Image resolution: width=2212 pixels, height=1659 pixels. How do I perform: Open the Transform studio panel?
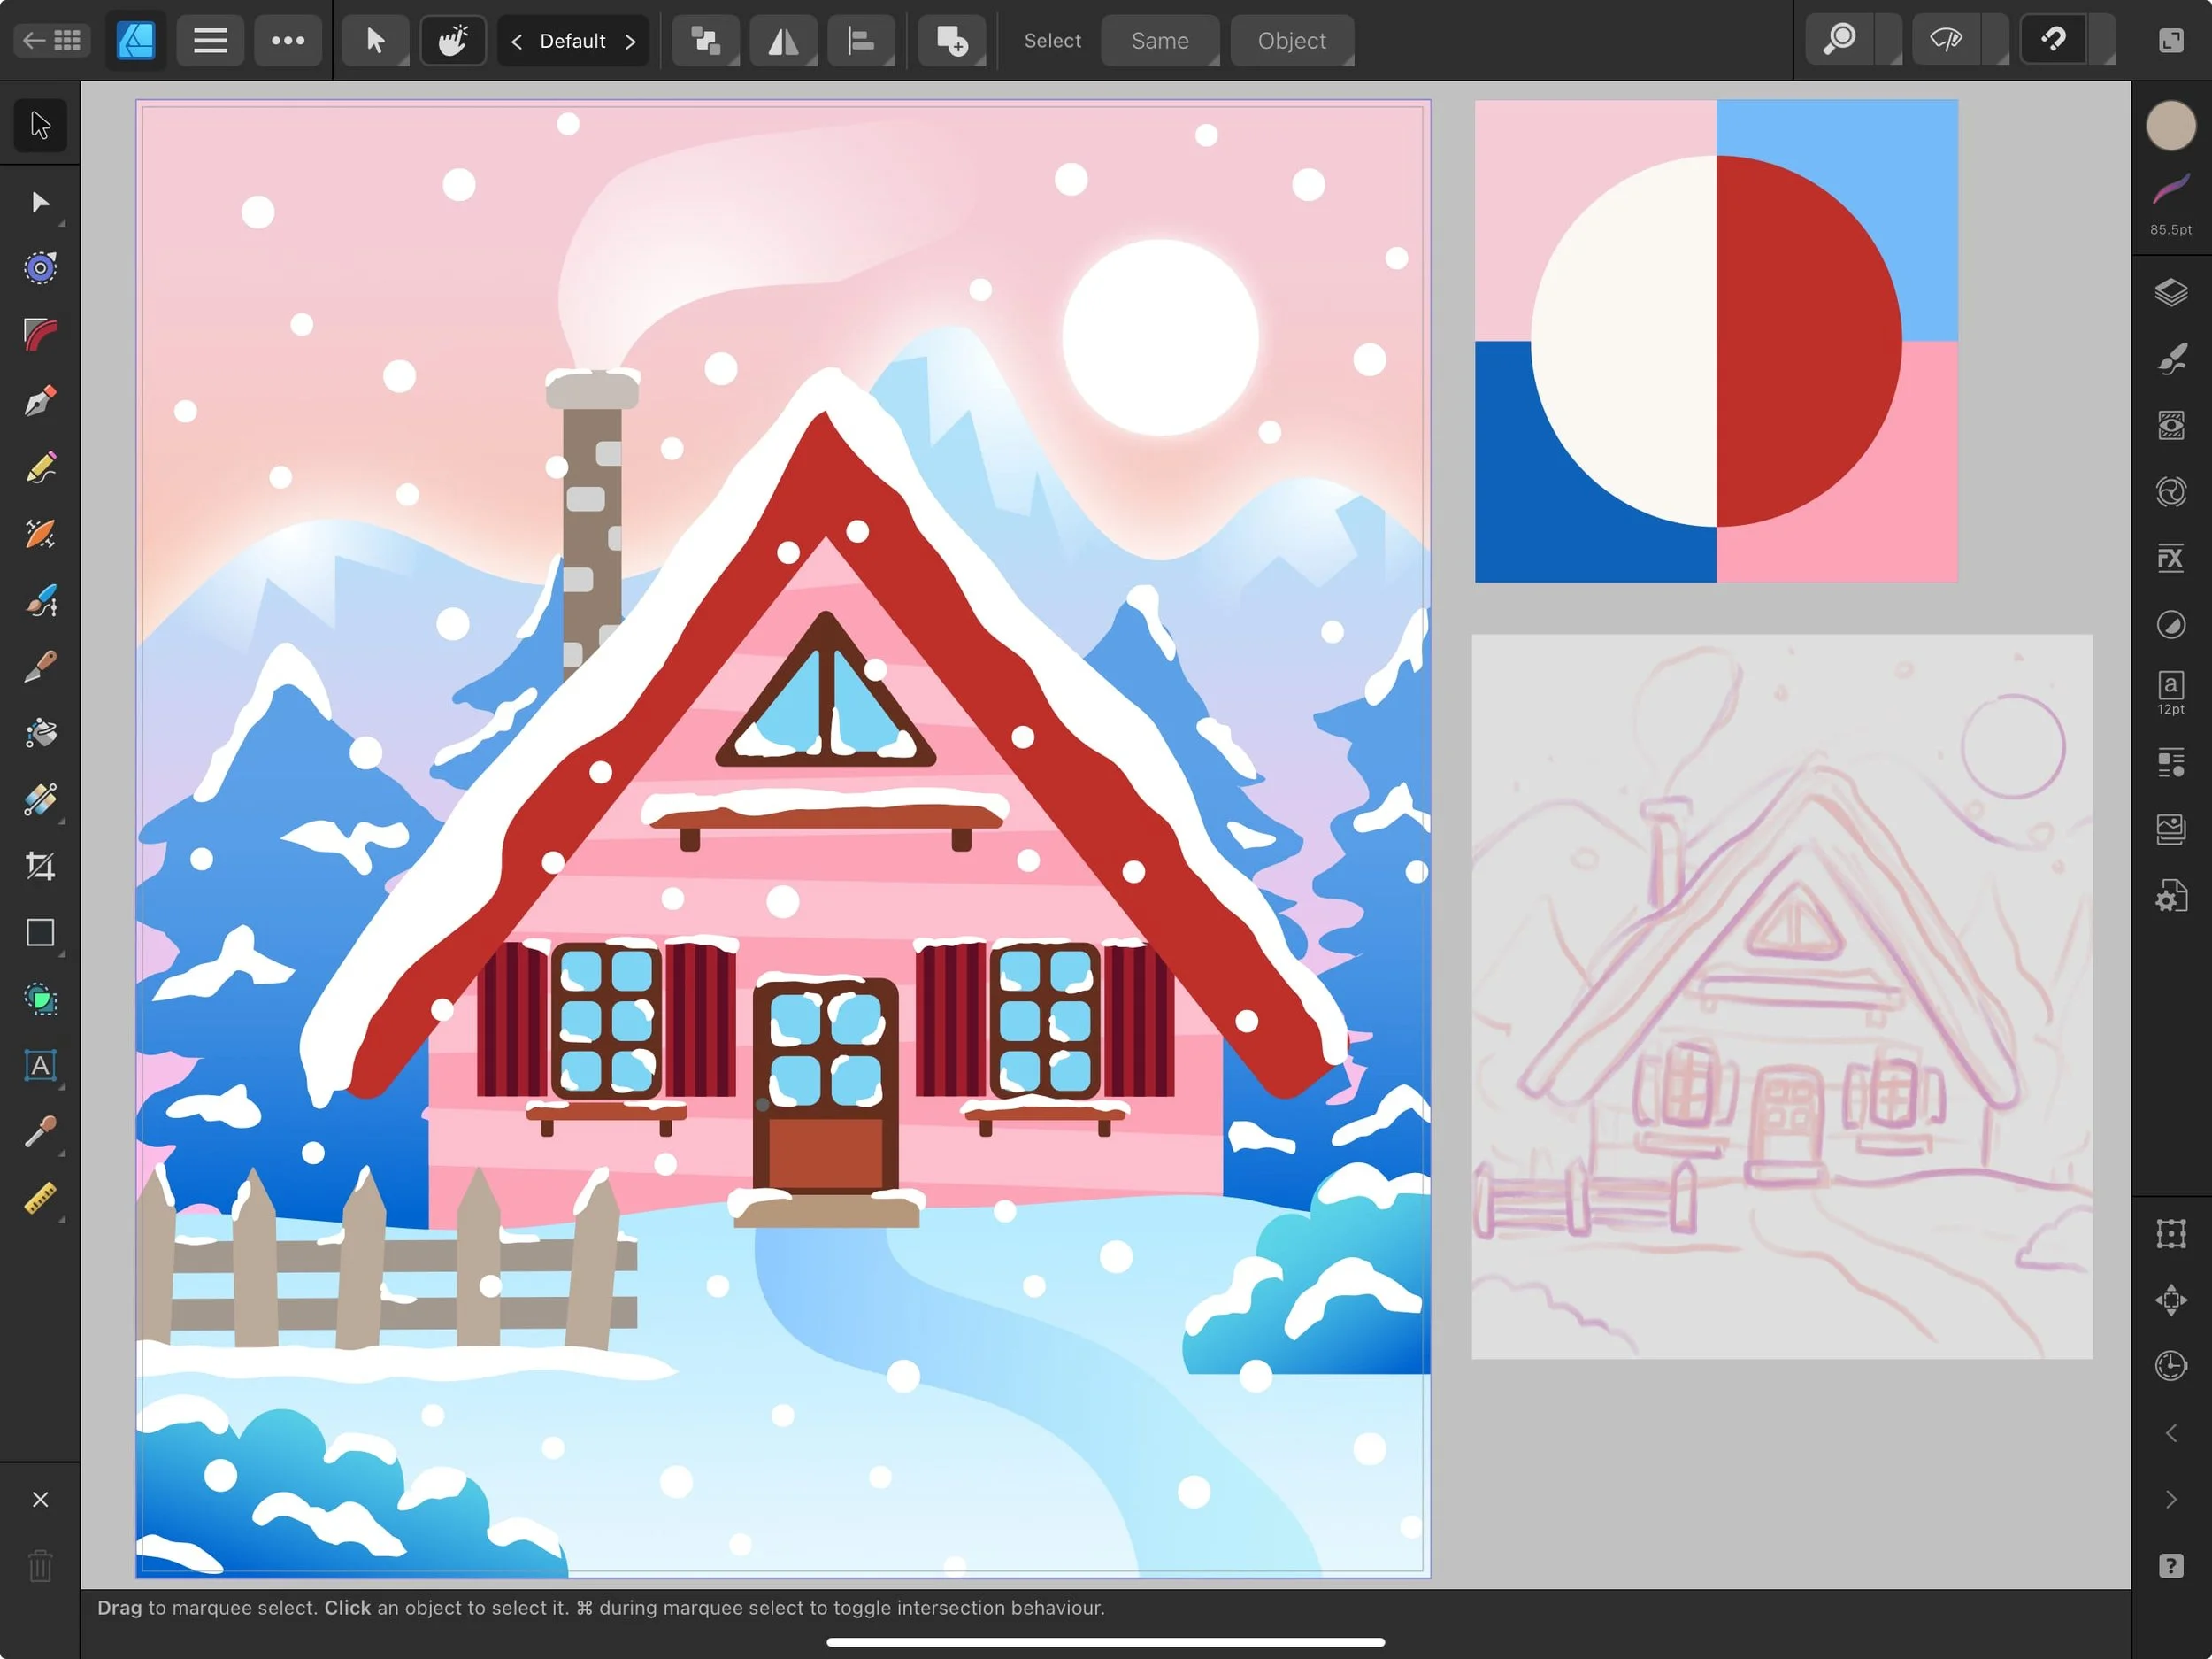(x=2170, y=1233)
